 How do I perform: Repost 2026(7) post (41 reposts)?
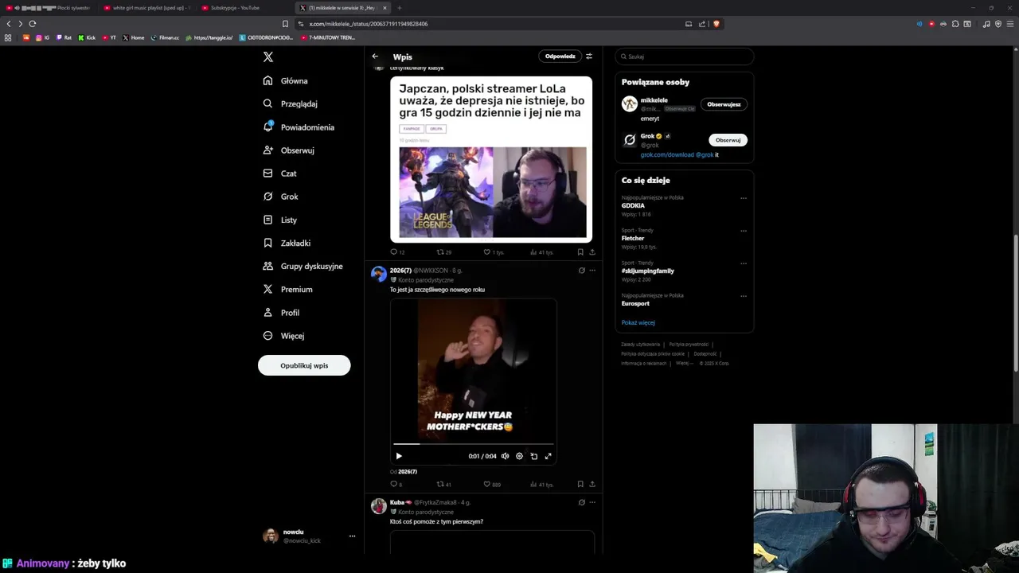(x=444, y=484)
